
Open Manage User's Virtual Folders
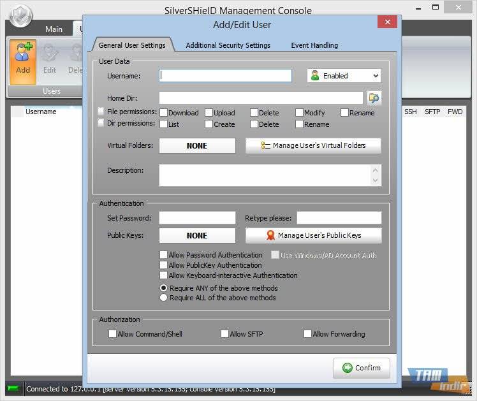(x=313, y=145)
